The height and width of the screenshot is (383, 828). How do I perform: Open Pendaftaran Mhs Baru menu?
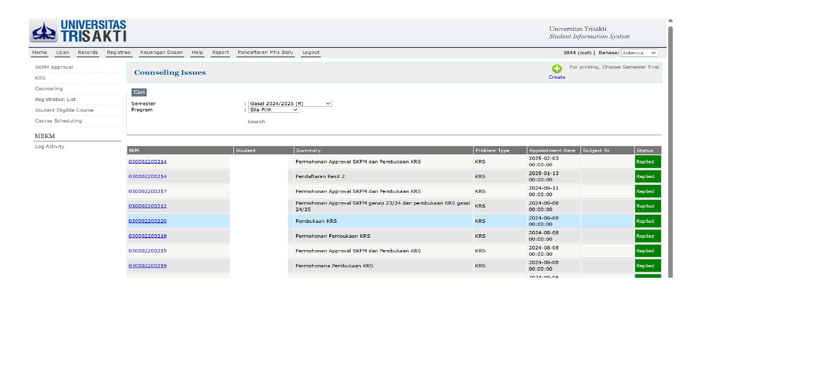[x=265, y=52]
